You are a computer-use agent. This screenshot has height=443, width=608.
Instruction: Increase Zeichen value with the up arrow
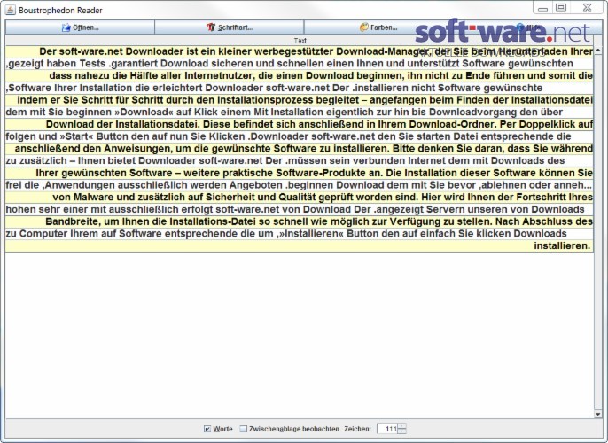[x=402, y=426]
